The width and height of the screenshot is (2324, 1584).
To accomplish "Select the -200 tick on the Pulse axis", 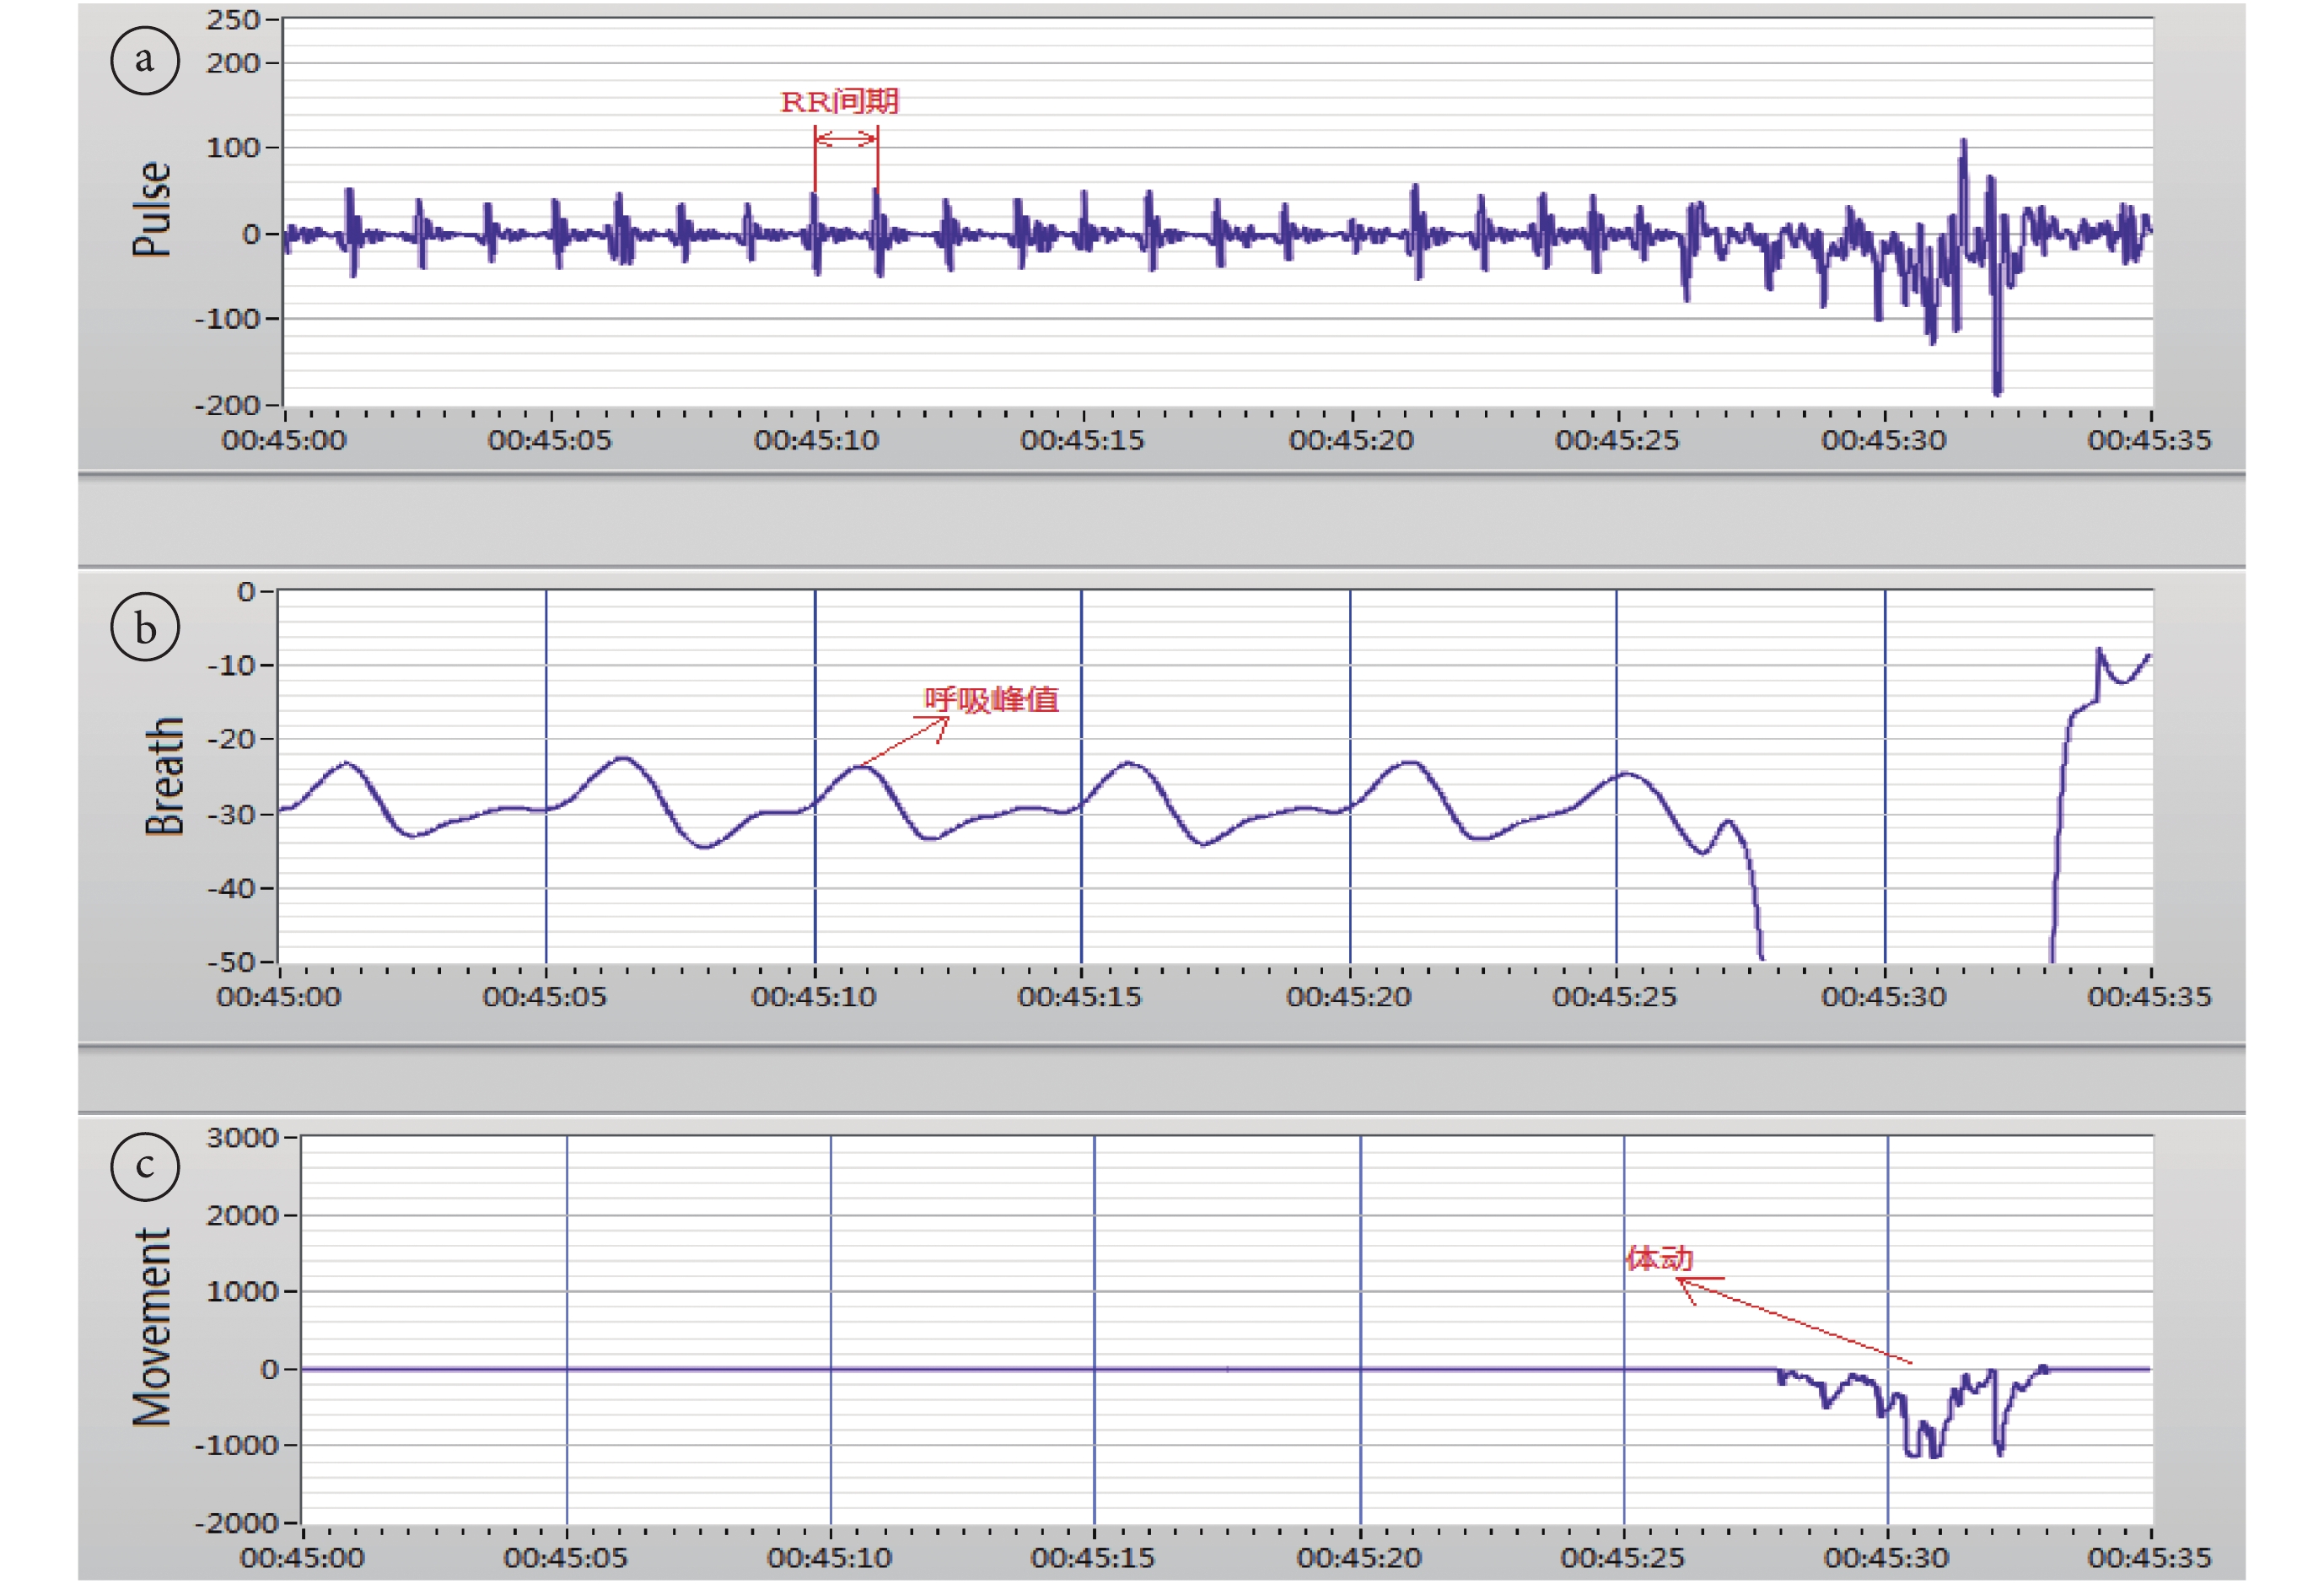I will [x=227, y=405].
